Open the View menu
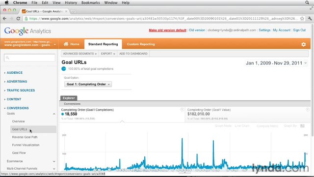 click(x=56, y=2)
